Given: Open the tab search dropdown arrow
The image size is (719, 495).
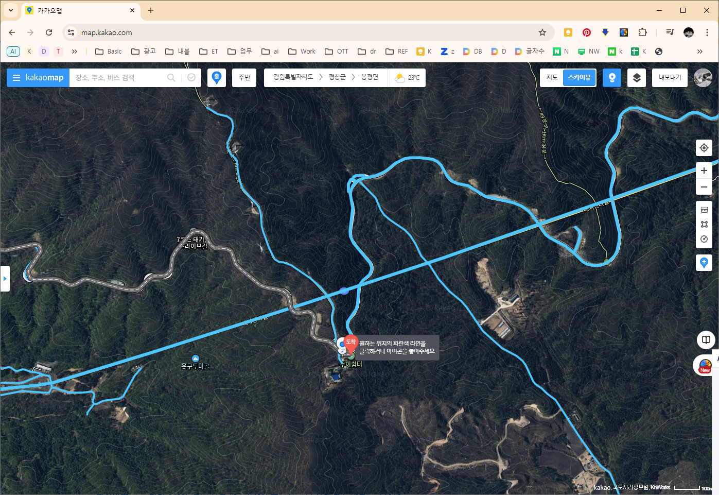Looking at the screenshot, I should pyautogui.click(x=11, y=10).
